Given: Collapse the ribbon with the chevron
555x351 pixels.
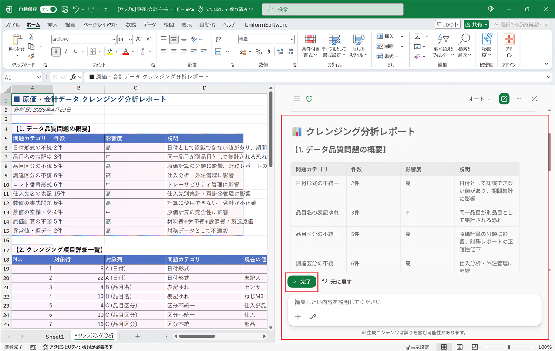Looking at the screenshot, I should point(546,64).
